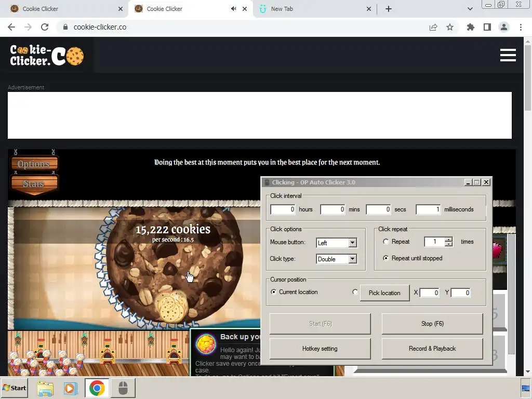Image resolution: width=532 pixels, height=399 pixels.
Task: Close the first Cookie Clicker tab
Action: [x=121, y=9]
